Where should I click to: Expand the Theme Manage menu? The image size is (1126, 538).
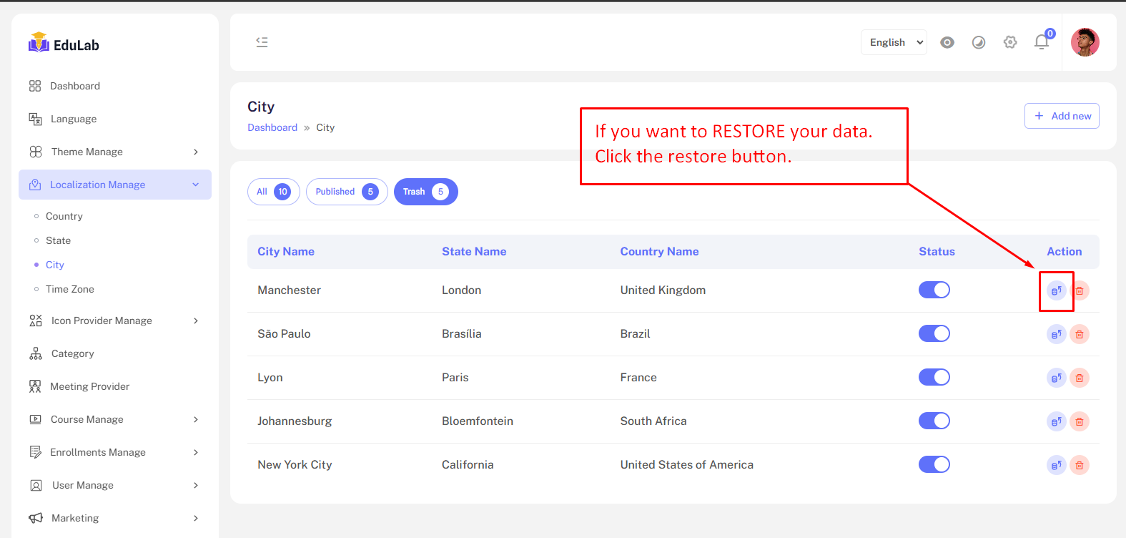114,152
